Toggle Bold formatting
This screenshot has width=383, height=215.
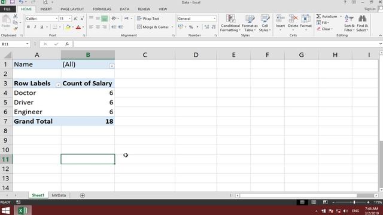(28, 27)
